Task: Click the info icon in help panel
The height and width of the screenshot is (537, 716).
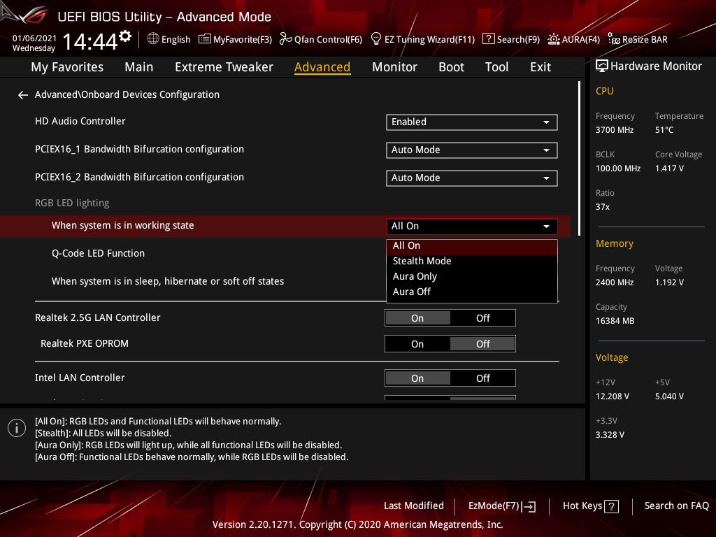Action: click(x=17, y=428)
